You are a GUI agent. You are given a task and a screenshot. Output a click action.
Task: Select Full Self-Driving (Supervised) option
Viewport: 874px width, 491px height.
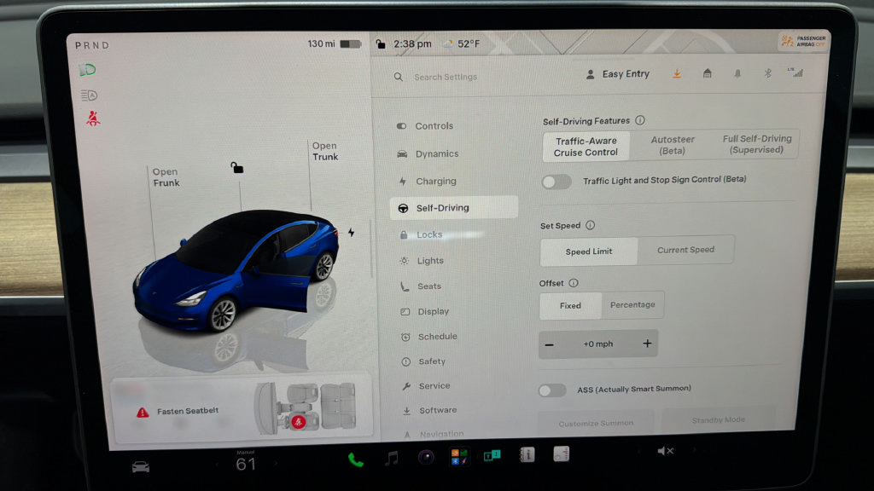756,144
